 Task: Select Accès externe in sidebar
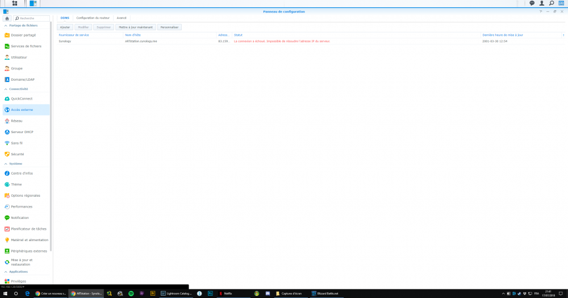[26, 110]
